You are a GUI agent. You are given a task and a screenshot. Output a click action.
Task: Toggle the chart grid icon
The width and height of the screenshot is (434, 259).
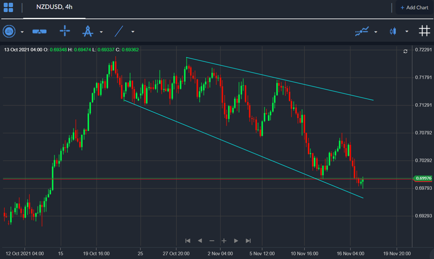pos(424,31)
